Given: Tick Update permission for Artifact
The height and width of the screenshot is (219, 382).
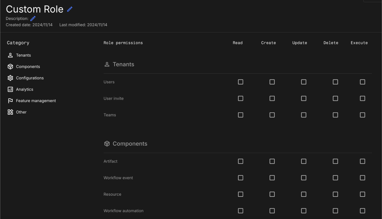Looking at the screenshot, I should click(x=304, y=161).
